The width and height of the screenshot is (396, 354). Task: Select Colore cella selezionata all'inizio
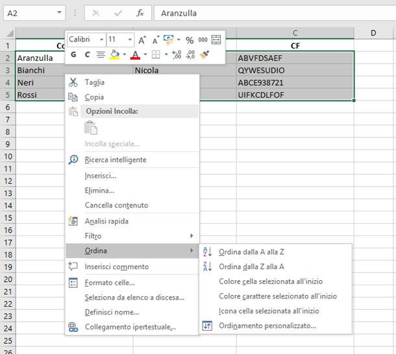tap(275, 281)
